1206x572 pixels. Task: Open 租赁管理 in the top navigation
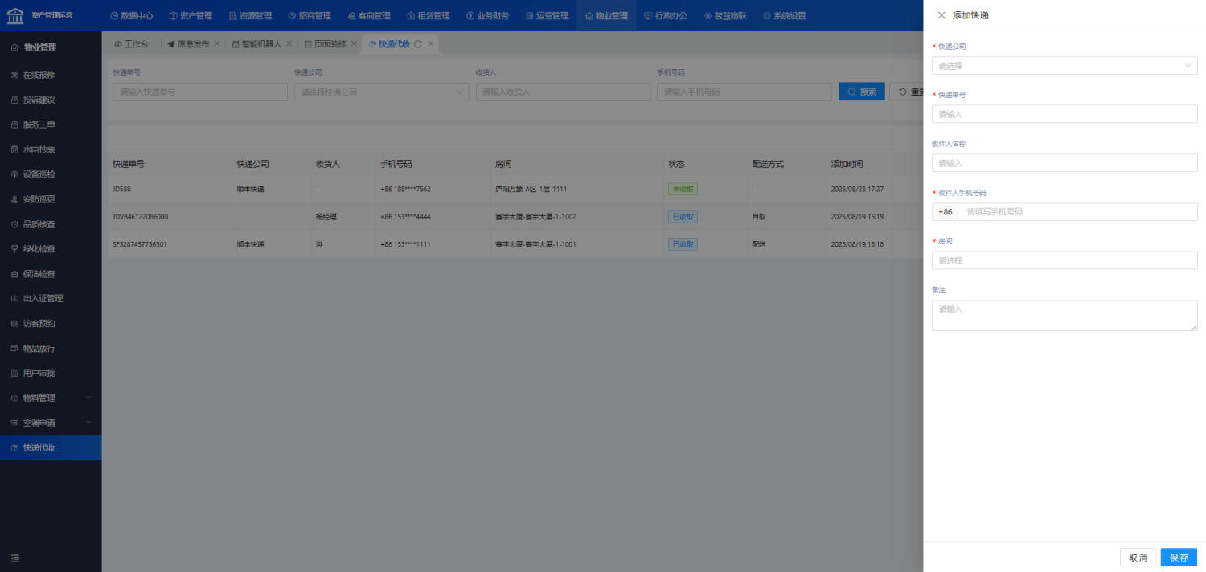point(429,15)
